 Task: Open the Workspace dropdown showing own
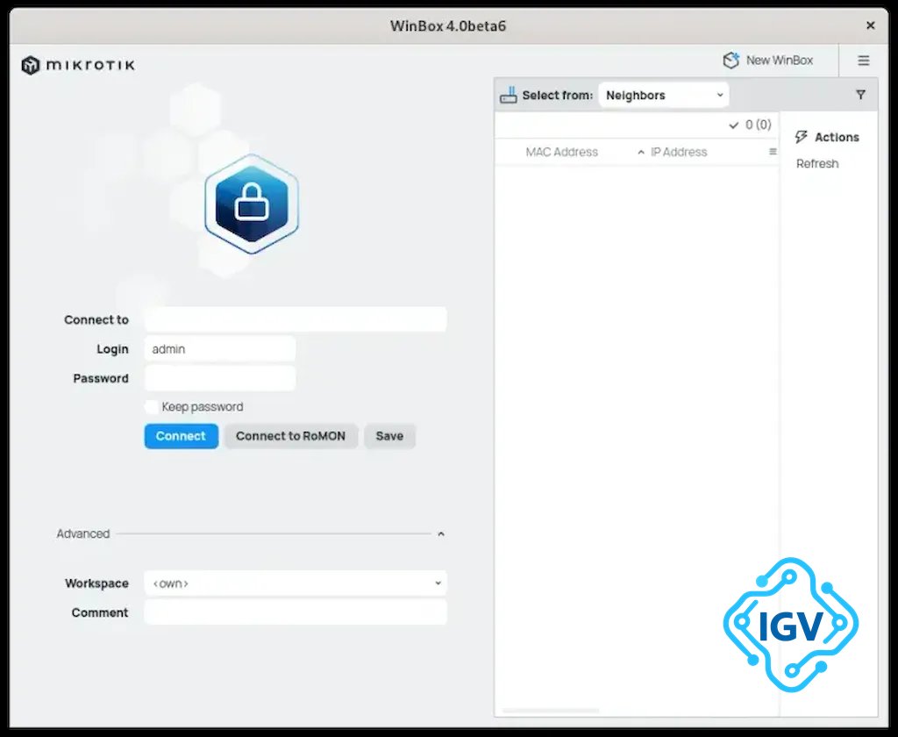click(296, 583)
